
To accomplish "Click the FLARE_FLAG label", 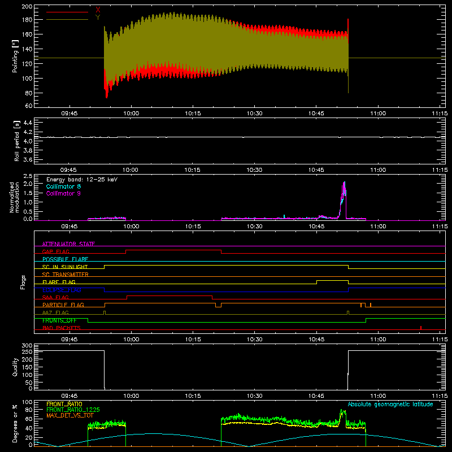I will [x=59, y=282].
